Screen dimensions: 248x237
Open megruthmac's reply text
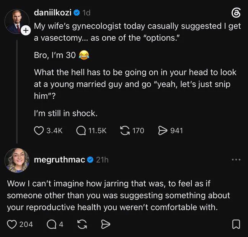point(118,195)
